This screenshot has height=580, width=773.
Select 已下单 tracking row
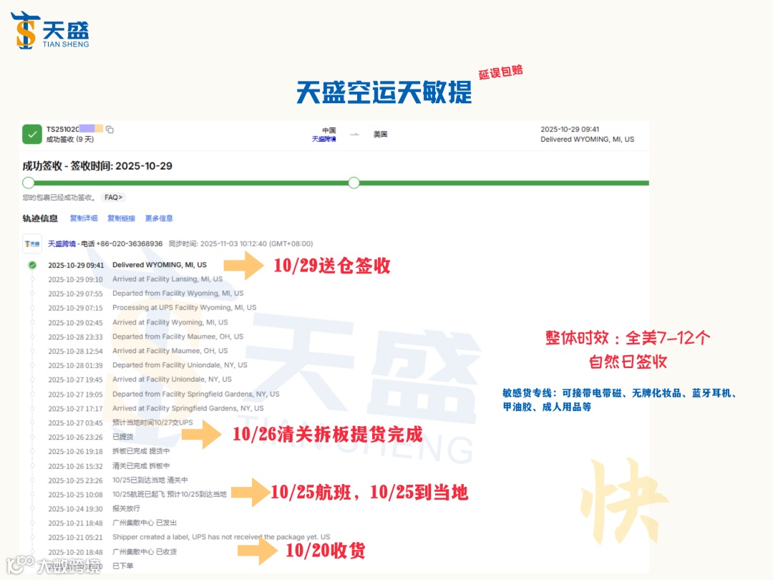91,566
